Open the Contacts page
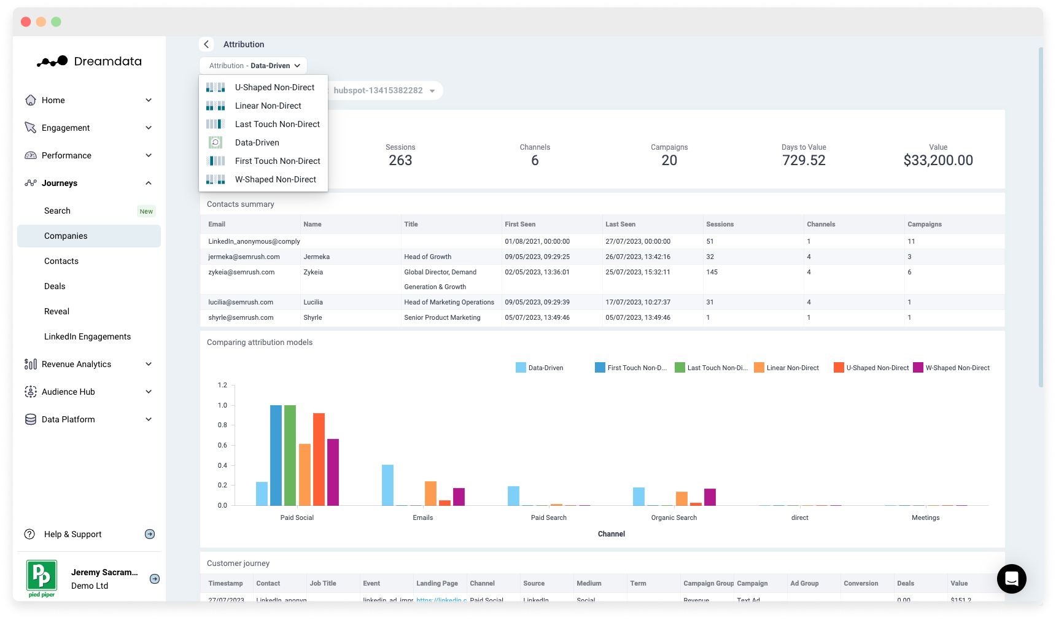1056x620 pixels. (x=89, y=261)
